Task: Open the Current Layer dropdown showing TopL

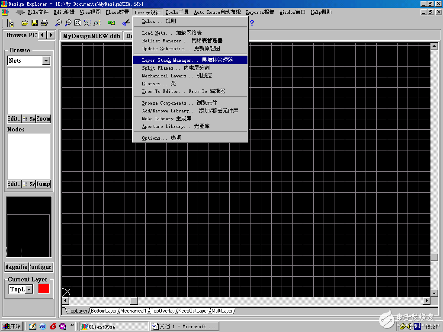Action: (x=29, y=290)
